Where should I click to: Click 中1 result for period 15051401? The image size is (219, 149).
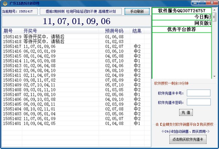click(x=137, y=123)
